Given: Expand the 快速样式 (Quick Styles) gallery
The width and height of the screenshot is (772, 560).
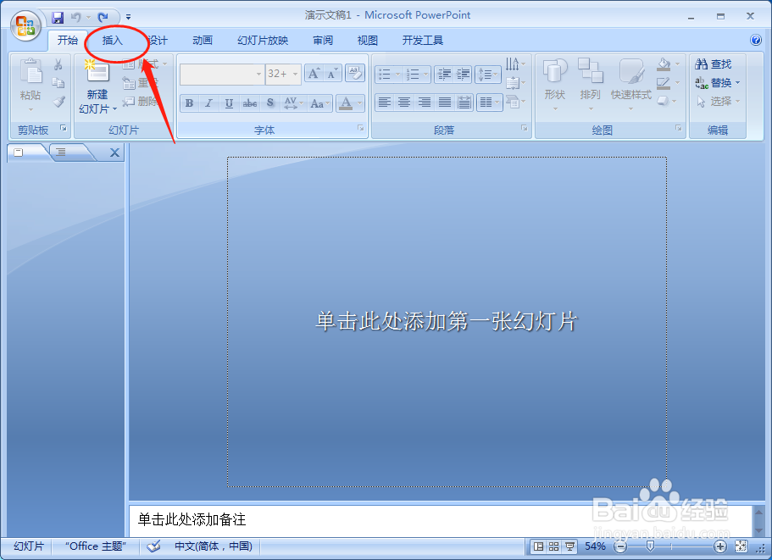Looking at the screenshot, I should (x=630, y=80).
